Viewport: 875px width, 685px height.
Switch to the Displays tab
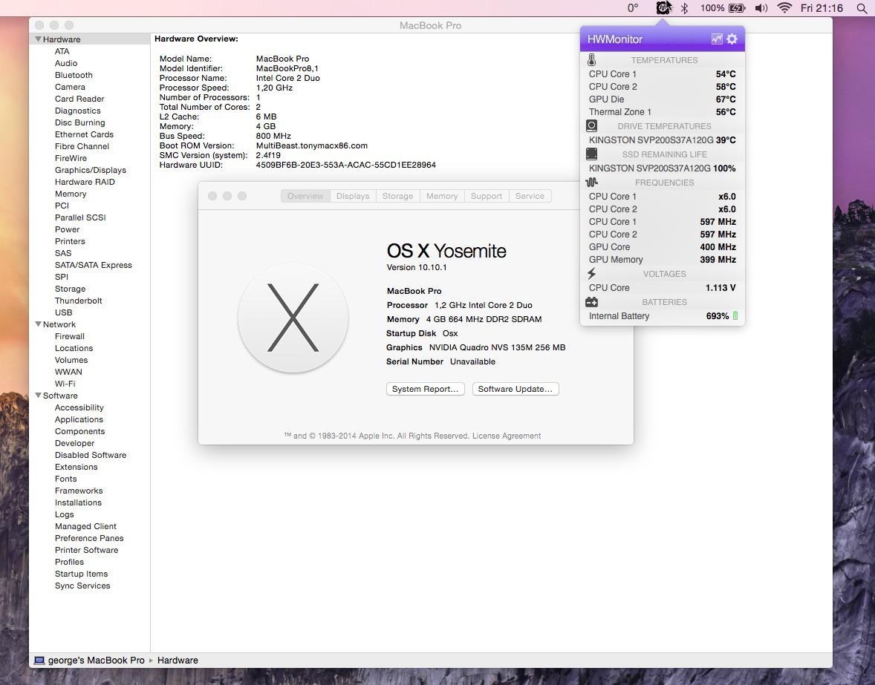click(x=352, y=196)
